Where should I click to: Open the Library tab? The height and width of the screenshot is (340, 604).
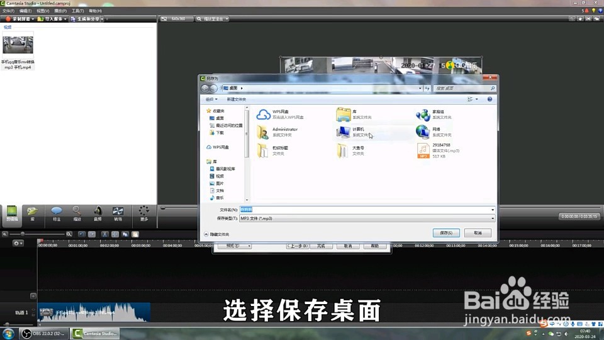[x=32, y=213]
